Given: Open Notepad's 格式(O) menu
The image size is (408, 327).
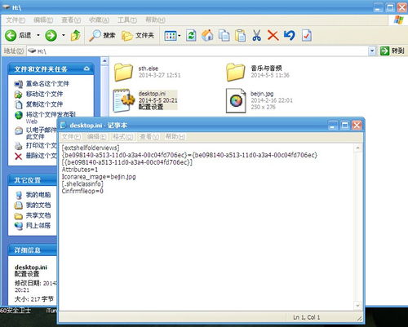Looking at the screenshot, I should 122,137.
